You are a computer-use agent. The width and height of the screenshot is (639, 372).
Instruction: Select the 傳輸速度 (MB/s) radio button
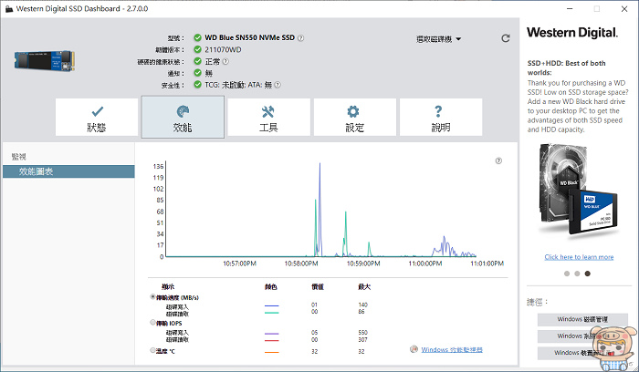(152, 297)
